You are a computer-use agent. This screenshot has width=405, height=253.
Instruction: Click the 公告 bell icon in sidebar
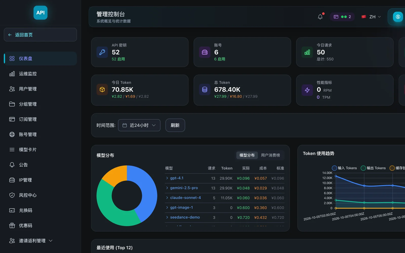12,165
